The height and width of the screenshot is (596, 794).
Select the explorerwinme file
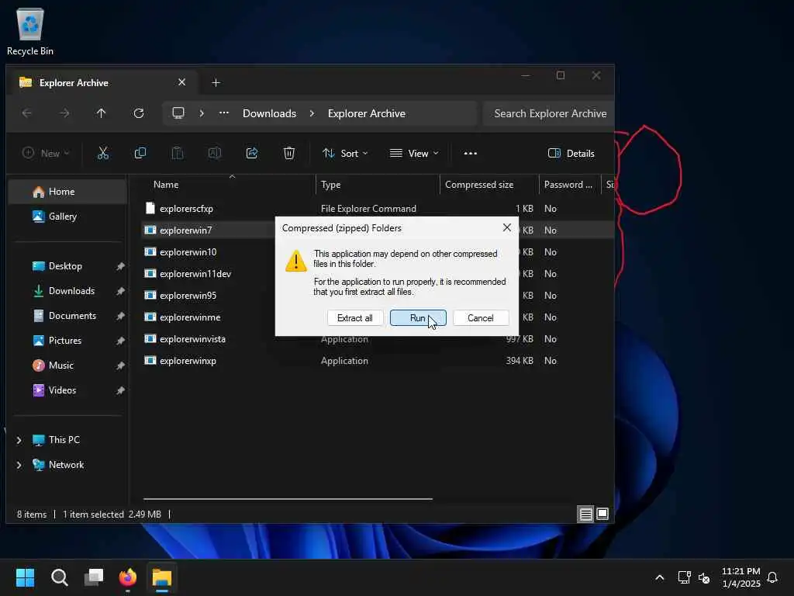coord(190,317)
